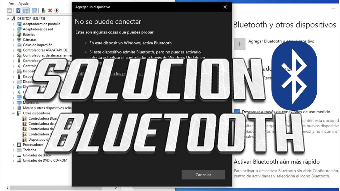Click the action pane toolbar icon
This screenshot has width=340, height=191.
25,11
